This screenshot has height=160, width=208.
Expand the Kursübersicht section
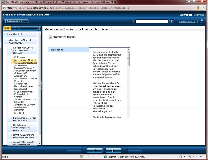coord(15,34)
